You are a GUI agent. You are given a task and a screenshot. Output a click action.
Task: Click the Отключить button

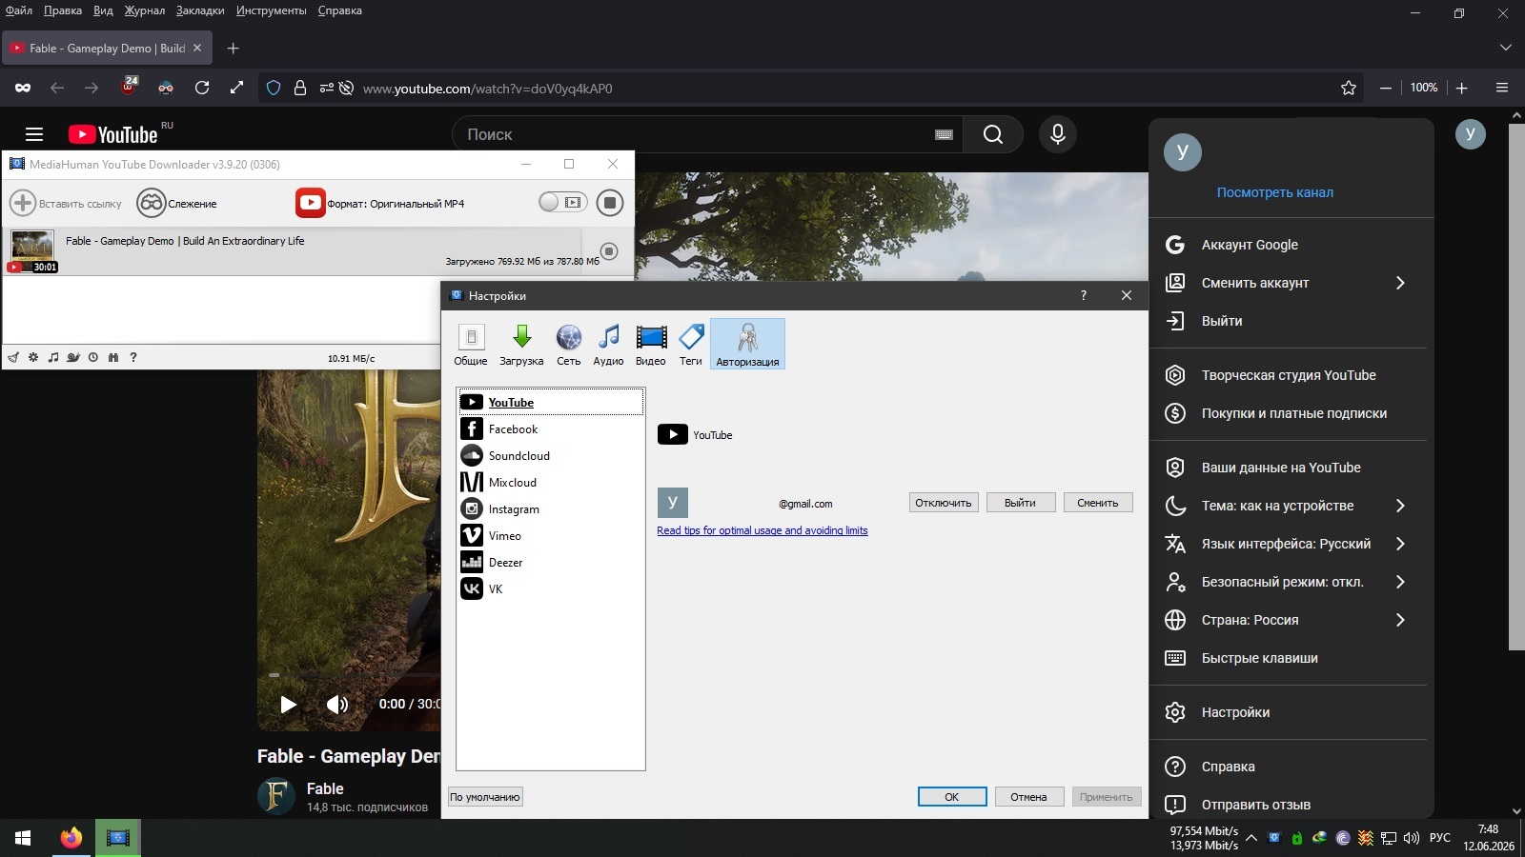click(944, 503)
